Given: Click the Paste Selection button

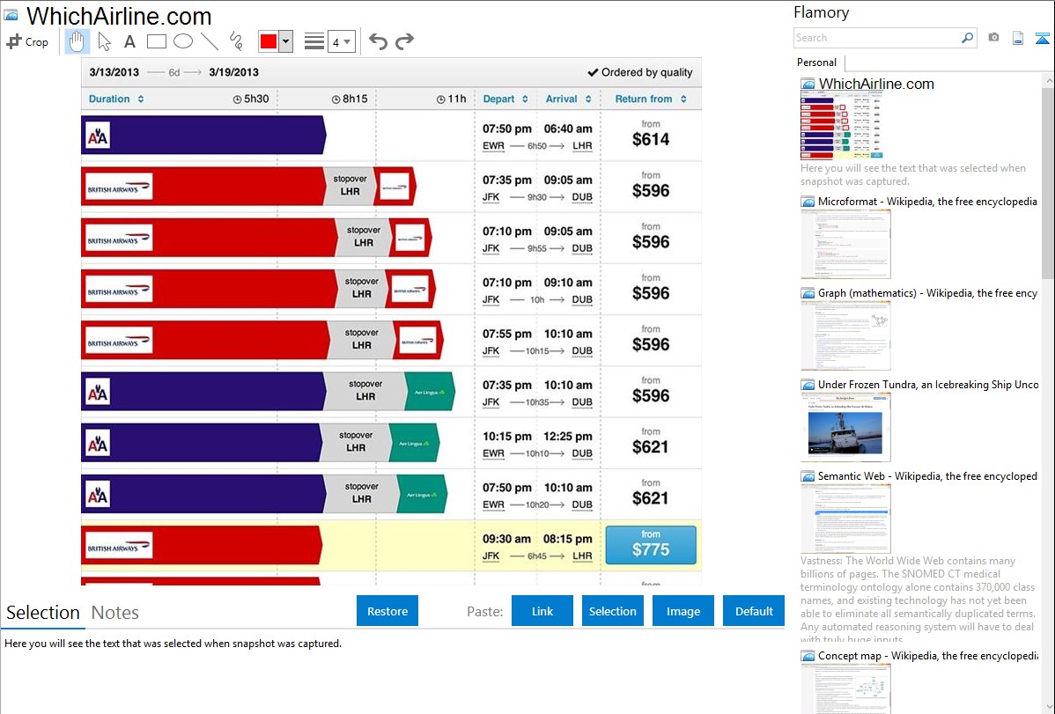Looking at the screenshot, I should [x=612, y=611].
